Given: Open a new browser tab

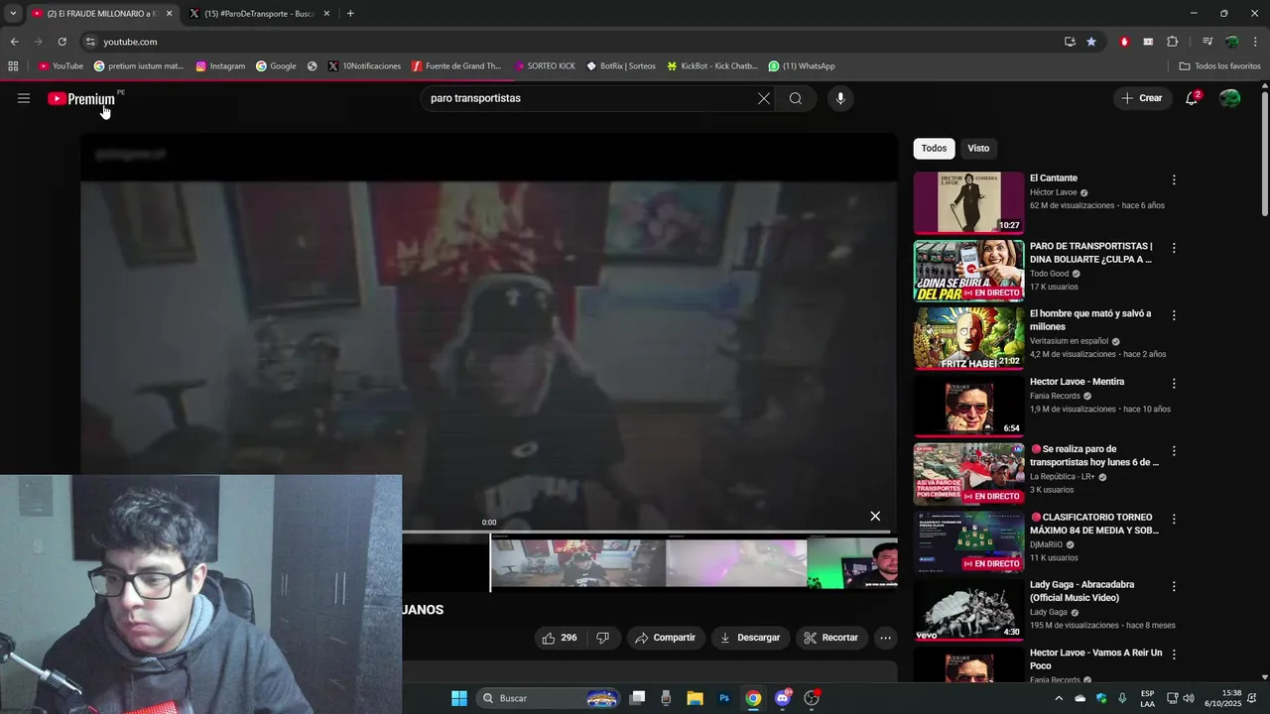Looking at the screenshot, I should pyautogui.click(x=350, y=14).
